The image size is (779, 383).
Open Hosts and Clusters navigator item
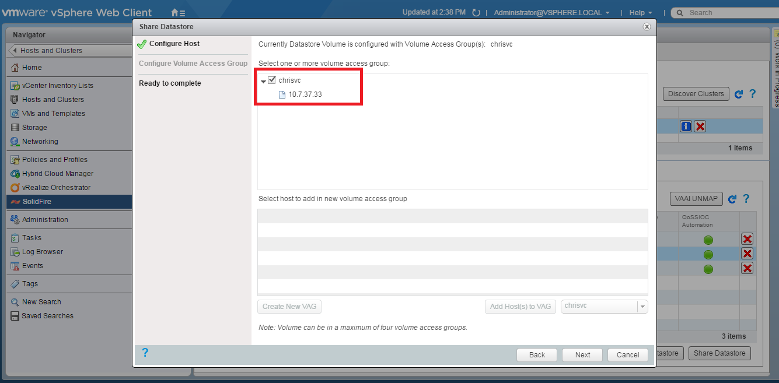53,100
